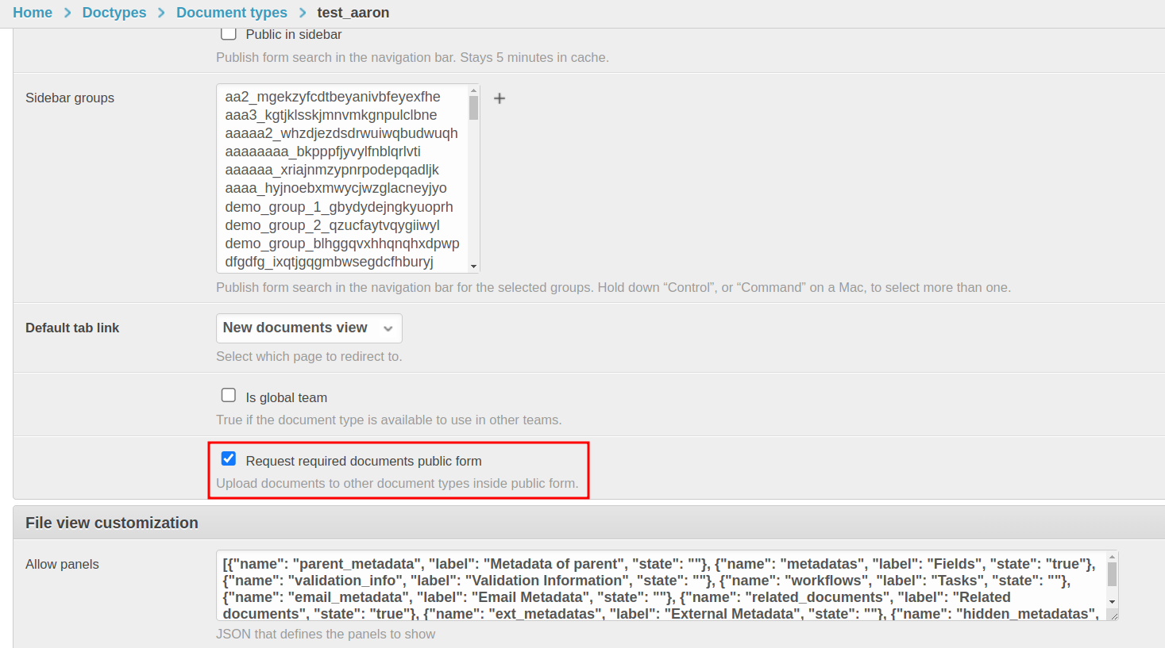Uncheck Request required documents public form

point(229,459)
